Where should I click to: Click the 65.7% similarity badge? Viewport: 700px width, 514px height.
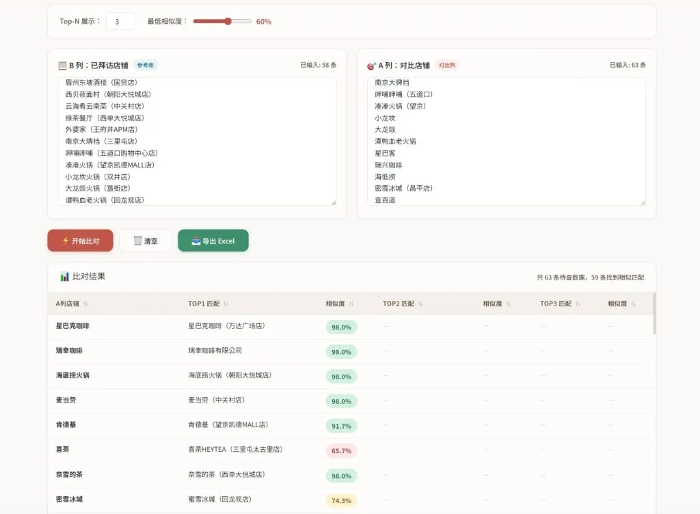(342, 451)
